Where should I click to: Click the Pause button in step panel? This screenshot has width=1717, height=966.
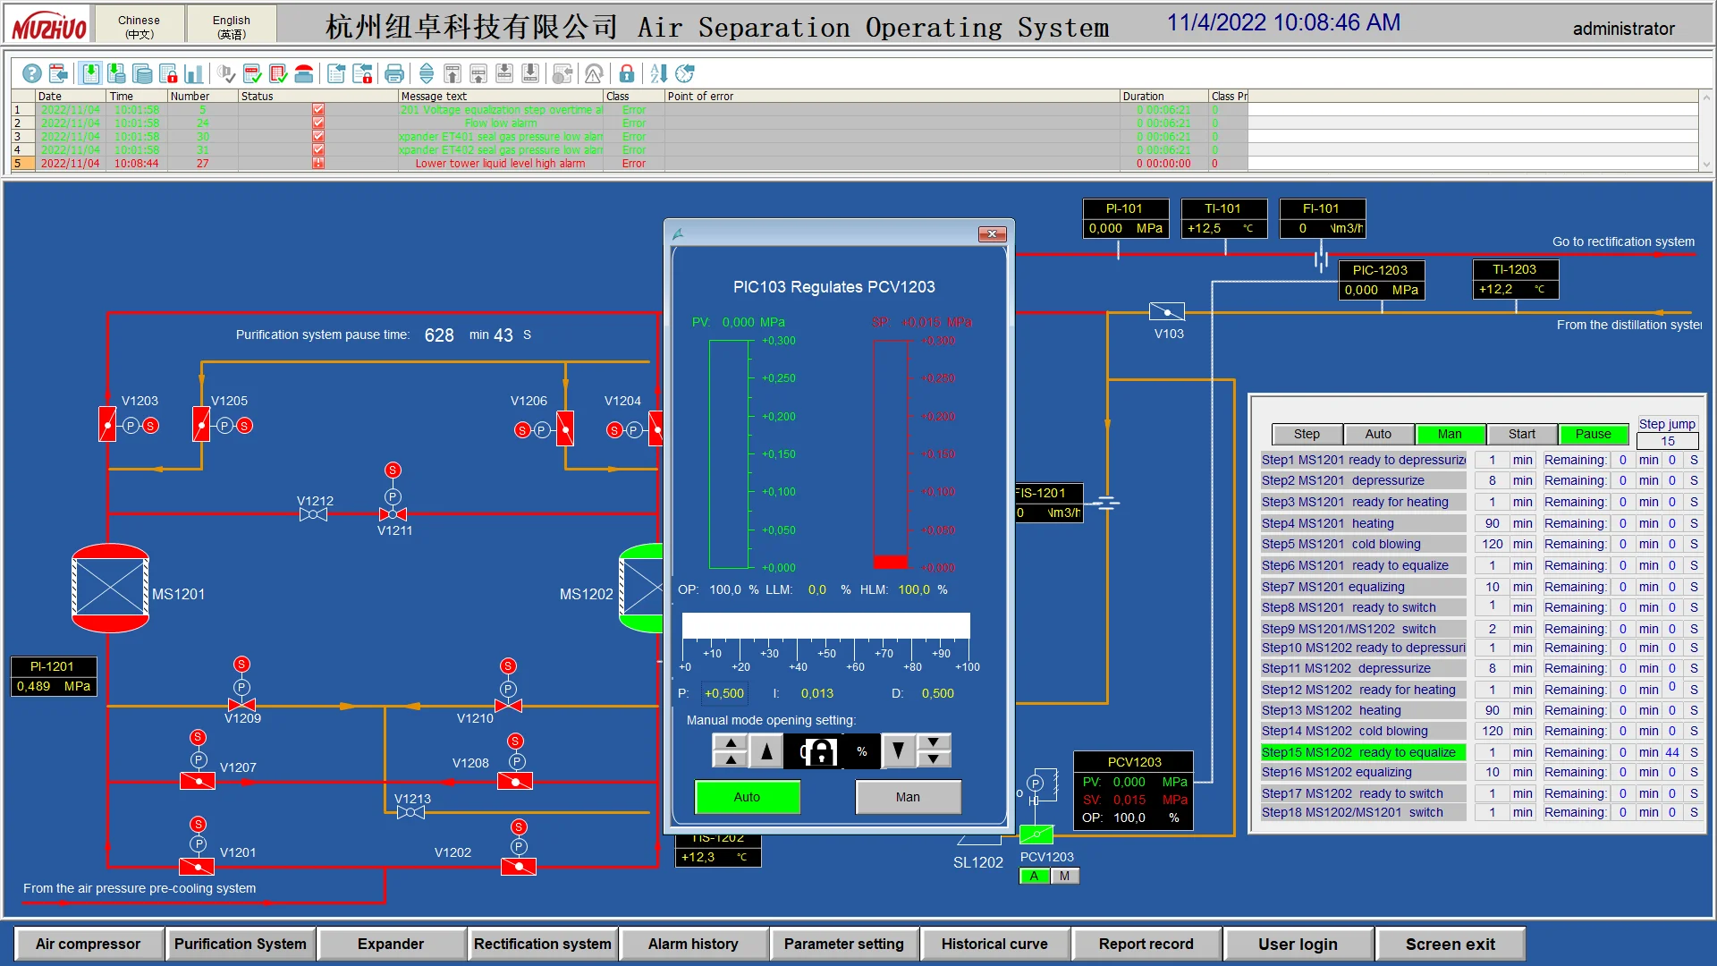1594,434
